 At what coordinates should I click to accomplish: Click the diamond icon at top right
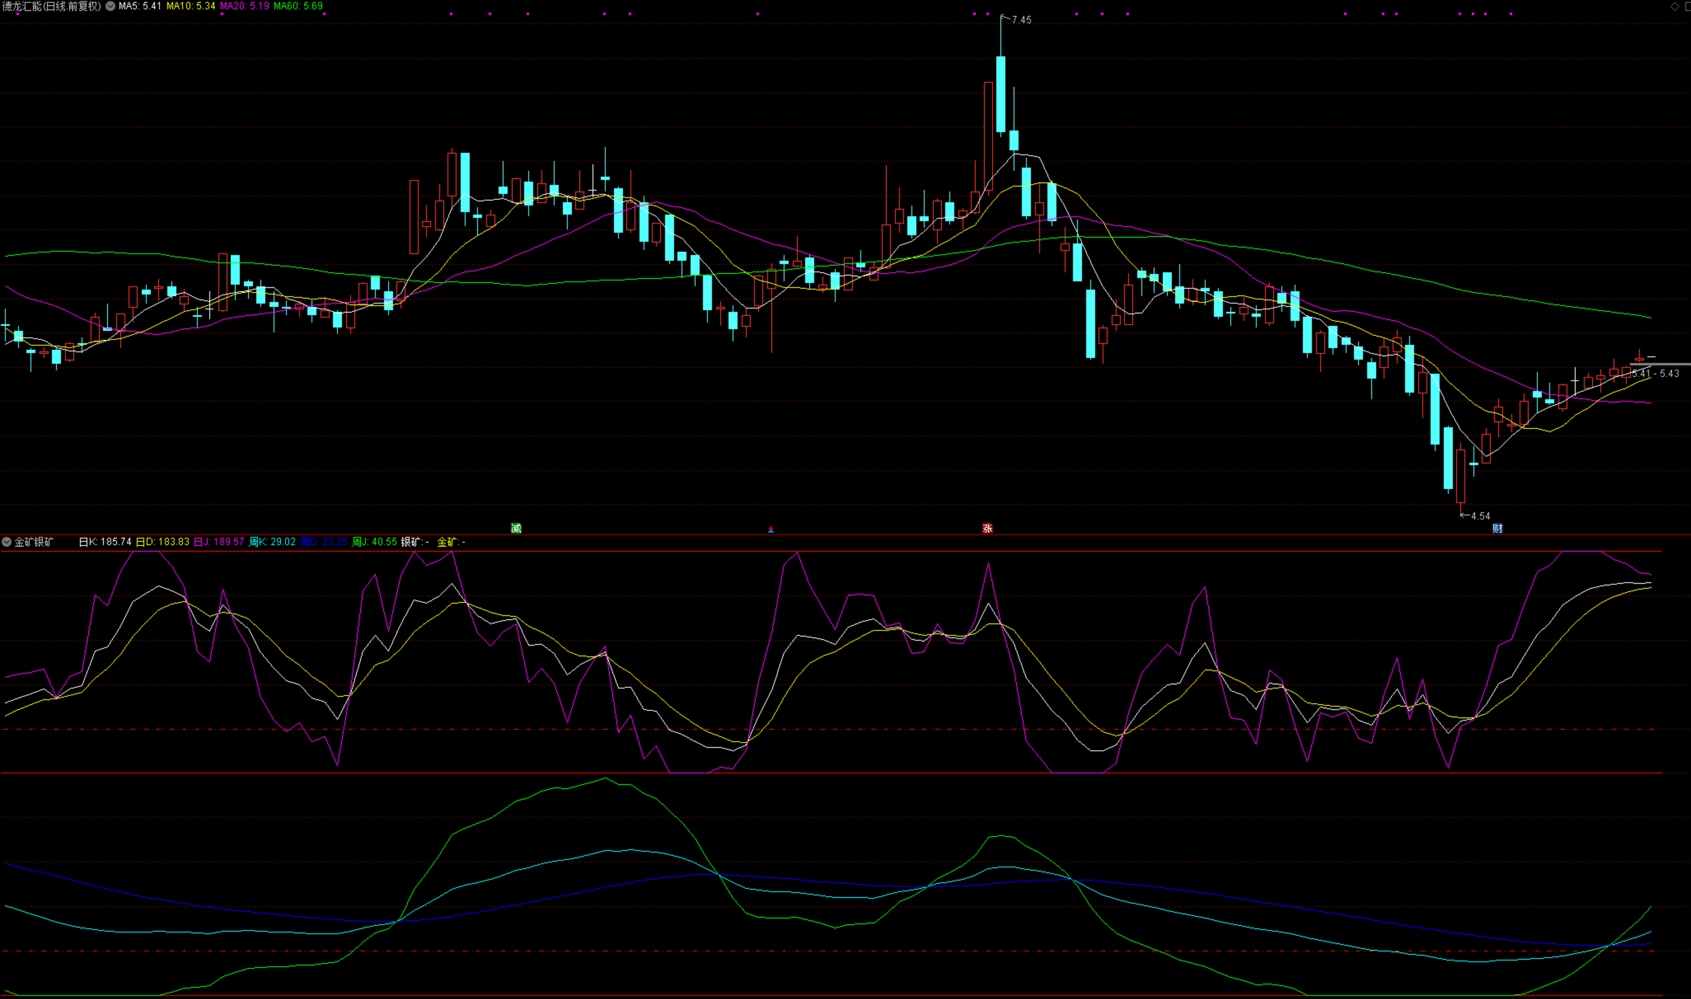[x=1674, y=6]
